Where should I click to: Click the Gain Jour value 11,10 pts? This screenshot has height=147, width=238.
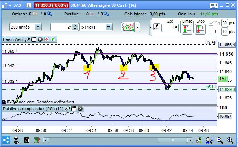209,14
